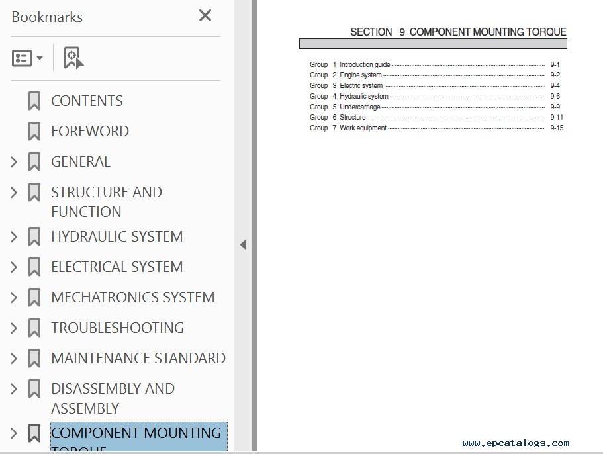Open the CONTENTS bookmark

click(x=87, y=101)
